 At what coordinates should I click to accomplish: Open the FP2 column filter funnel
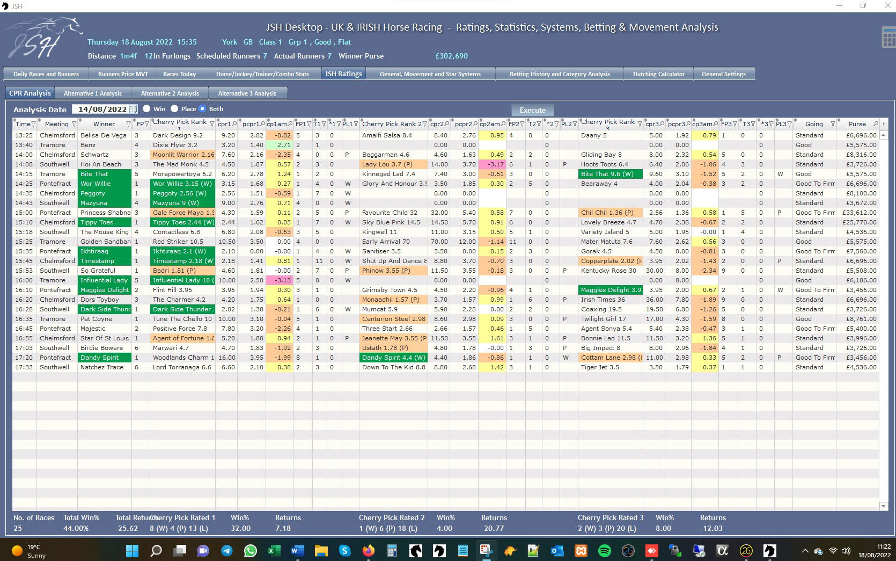pyautogui.click(x=523, y=124)
